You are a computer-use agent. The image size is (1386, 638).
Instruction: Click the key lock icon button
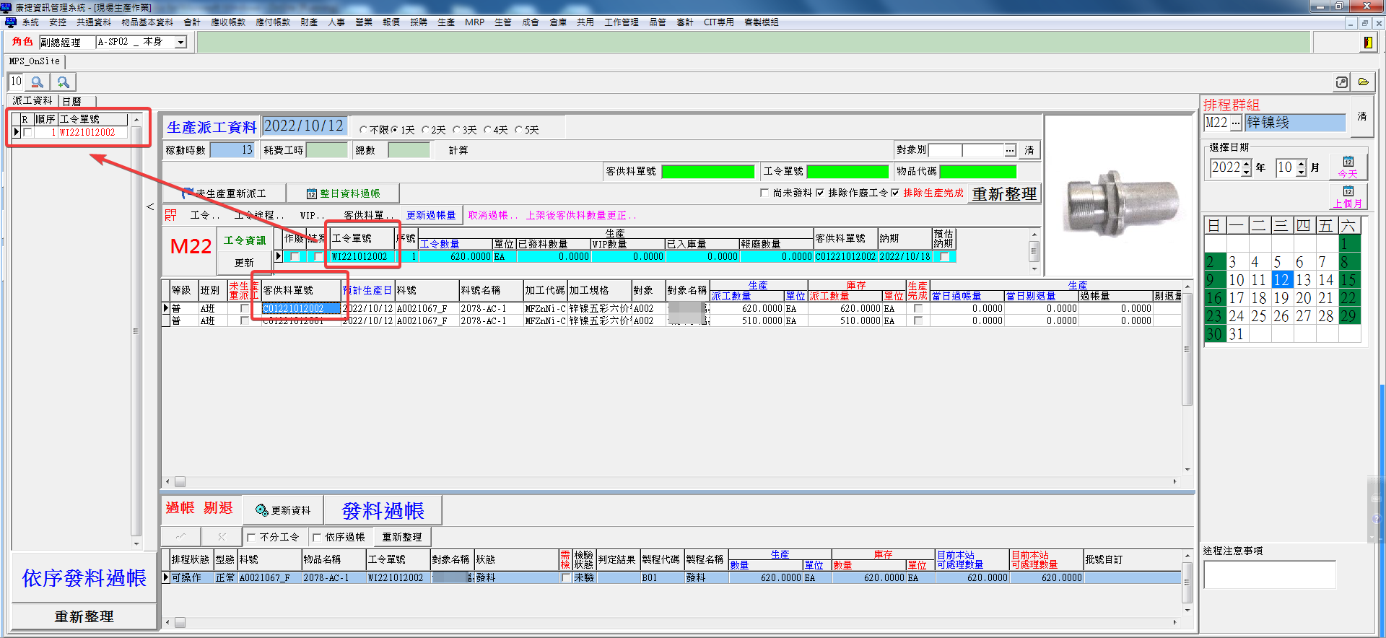click(1341, 82)
